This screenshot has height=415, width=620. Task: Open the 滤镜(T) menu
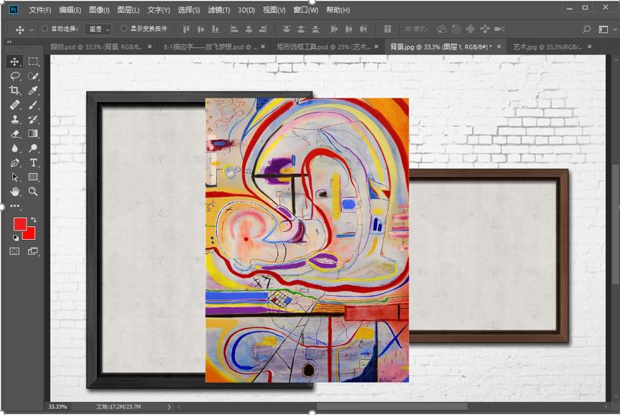(x=219, y=10)
